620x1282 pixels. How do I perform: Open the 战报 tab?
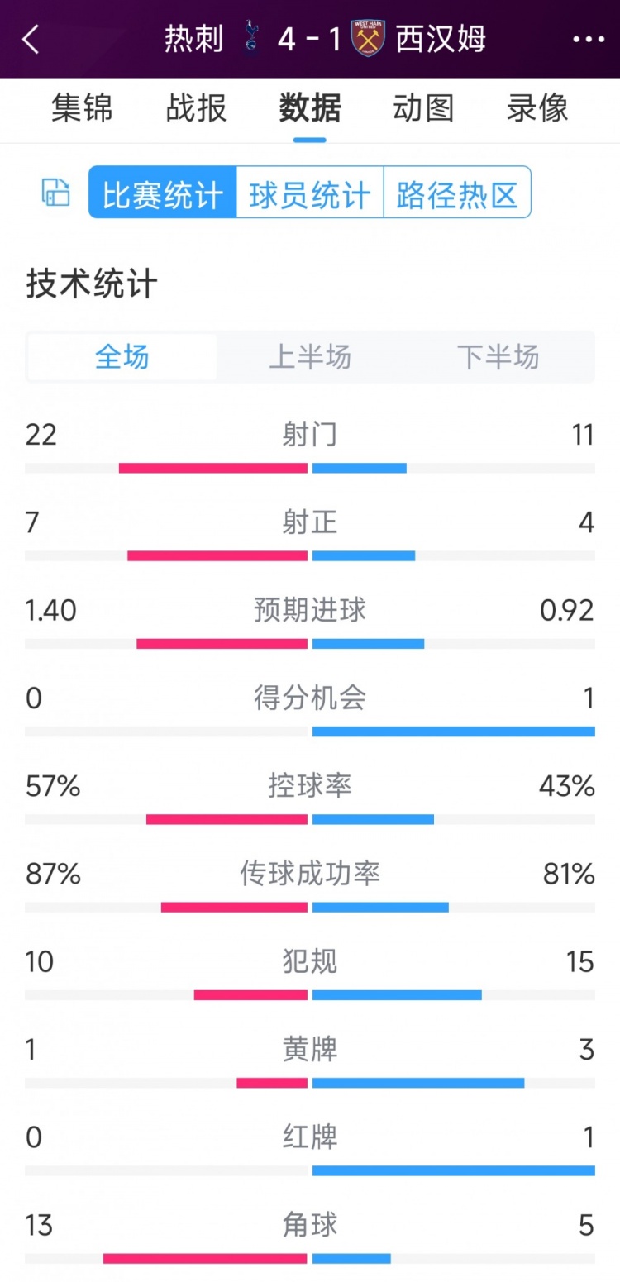coord(196,108)
